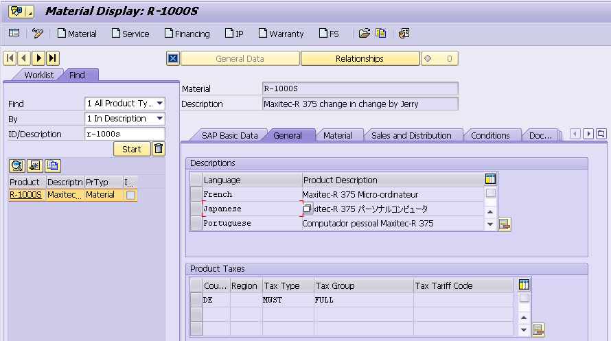The height and width of the screenshot is (341, 611).
Task: Open the Material tab
Action: (338, 135)
